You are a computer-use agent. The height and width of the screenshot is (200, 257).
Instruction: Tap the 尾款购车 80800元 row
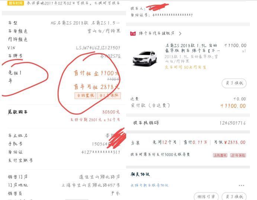[x=64, y=112]
